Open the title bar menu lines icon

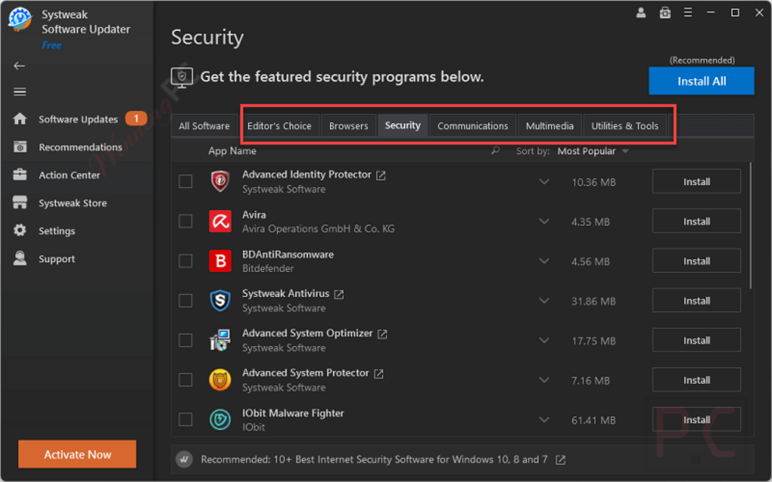point(688,13)
